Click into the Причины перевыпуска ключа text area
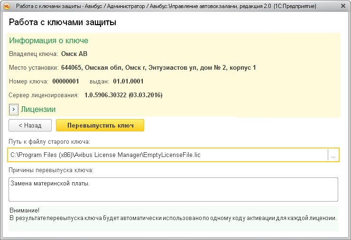 tap(173, 189)
